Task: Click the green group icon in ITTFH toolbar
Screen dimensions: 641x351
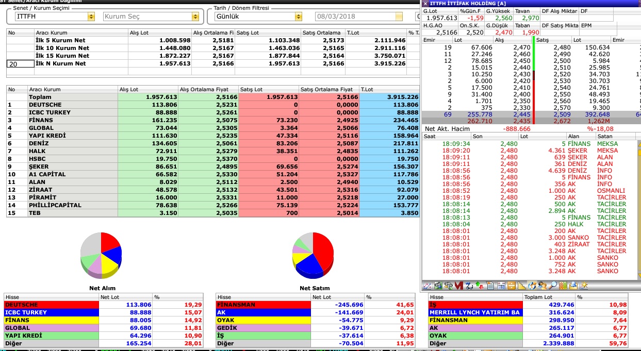Action: click(438, 285)
